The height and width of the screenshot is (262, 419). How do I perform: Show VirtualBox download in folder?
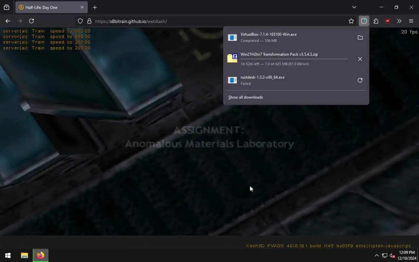(x=360, y=37)
